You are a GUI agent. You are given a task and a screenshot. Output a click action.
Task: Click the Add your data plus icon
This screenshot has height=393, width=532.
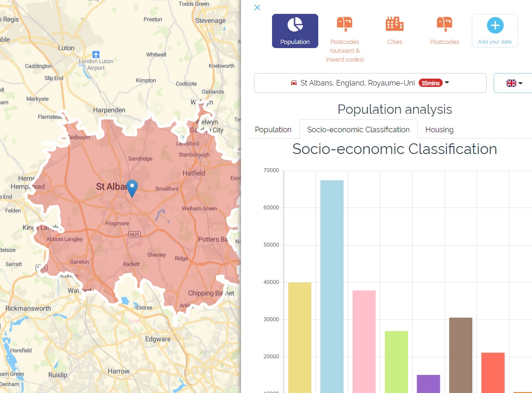tap(495, 25)
